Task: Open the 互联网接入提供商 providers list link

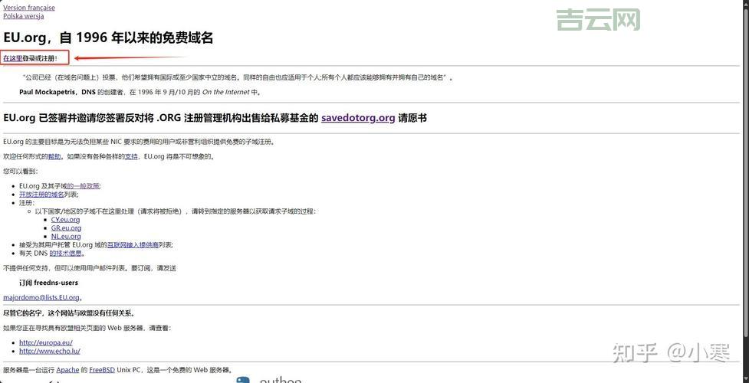Action: tap(133, 244)
